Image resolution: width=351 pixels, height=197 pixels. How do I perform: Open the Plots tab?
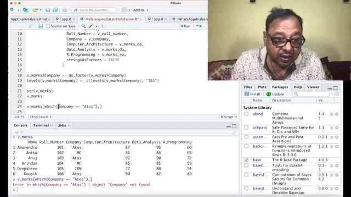click(x=262, y=87)
